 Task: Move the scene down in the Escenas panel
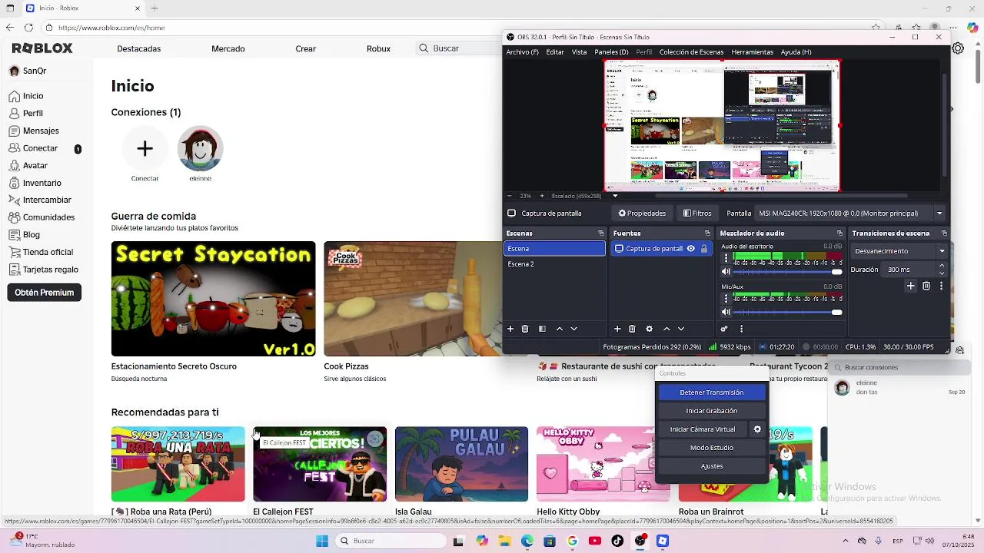click(573, 329)
